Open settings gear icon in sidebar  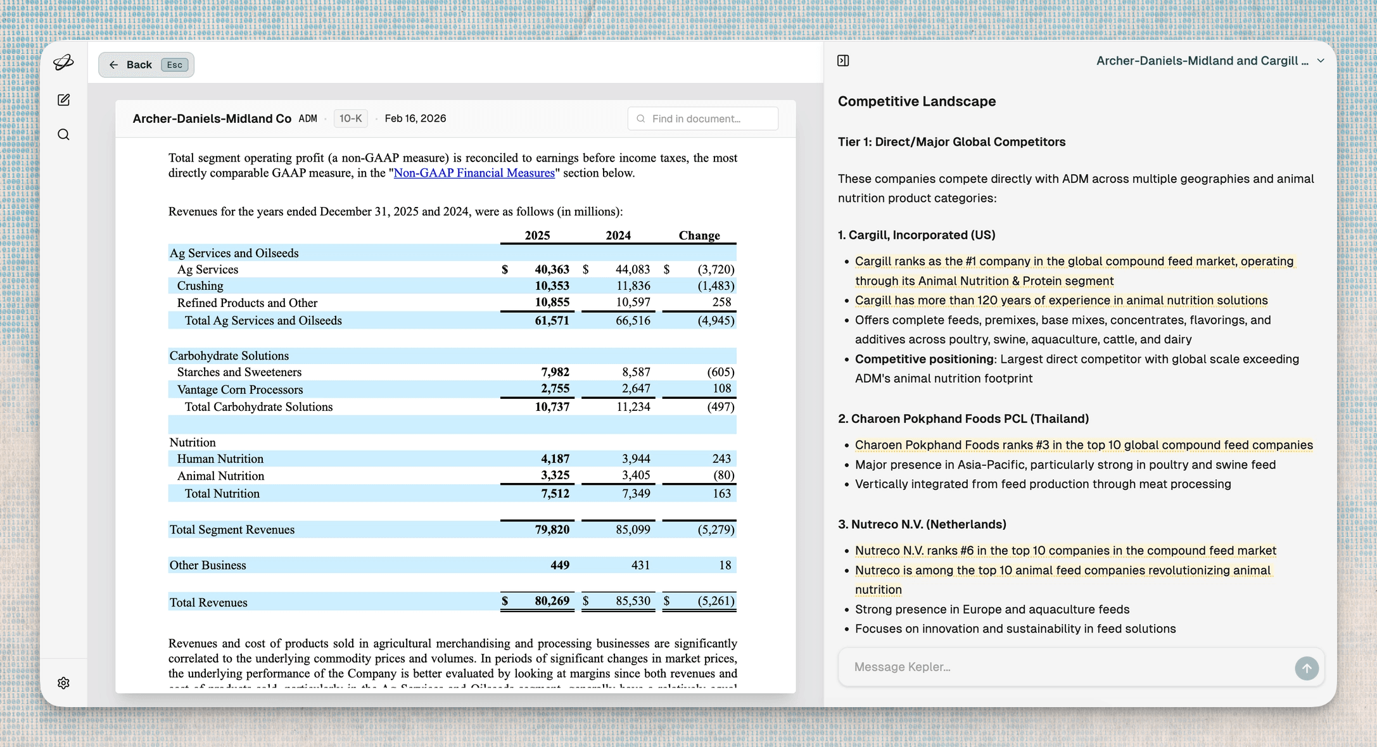click(x=63, y=683)
